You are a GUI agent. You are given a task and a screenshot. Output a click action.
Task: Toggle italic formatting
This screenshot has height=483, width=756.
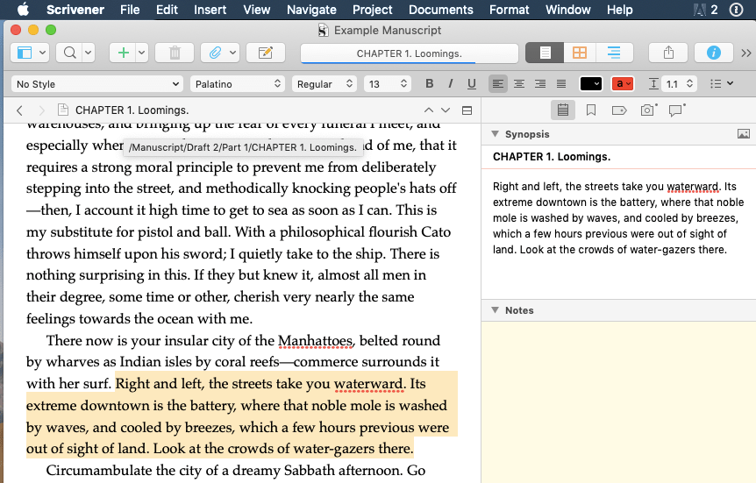450,84
